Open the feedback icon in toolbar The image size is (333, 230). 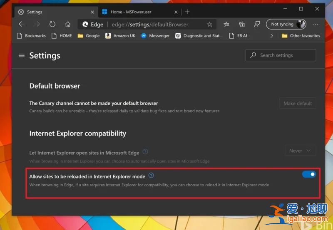point(257,25)
